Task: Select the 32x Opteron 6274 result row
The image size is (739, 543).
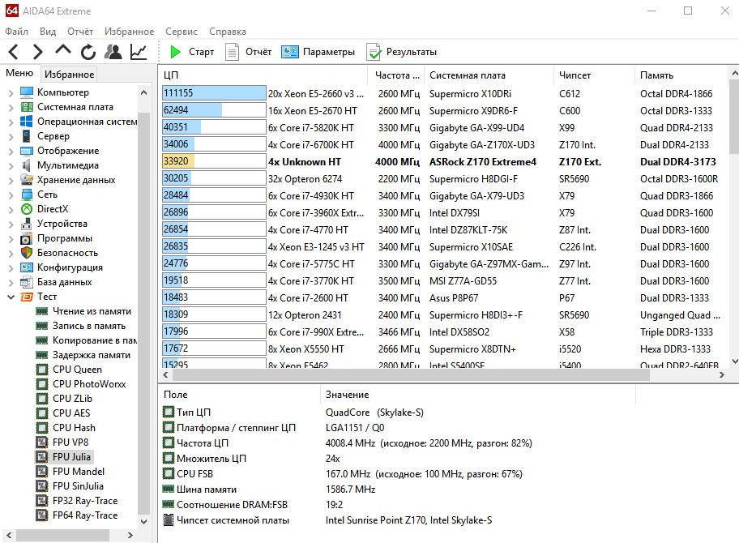Action: tap(443, 179)
